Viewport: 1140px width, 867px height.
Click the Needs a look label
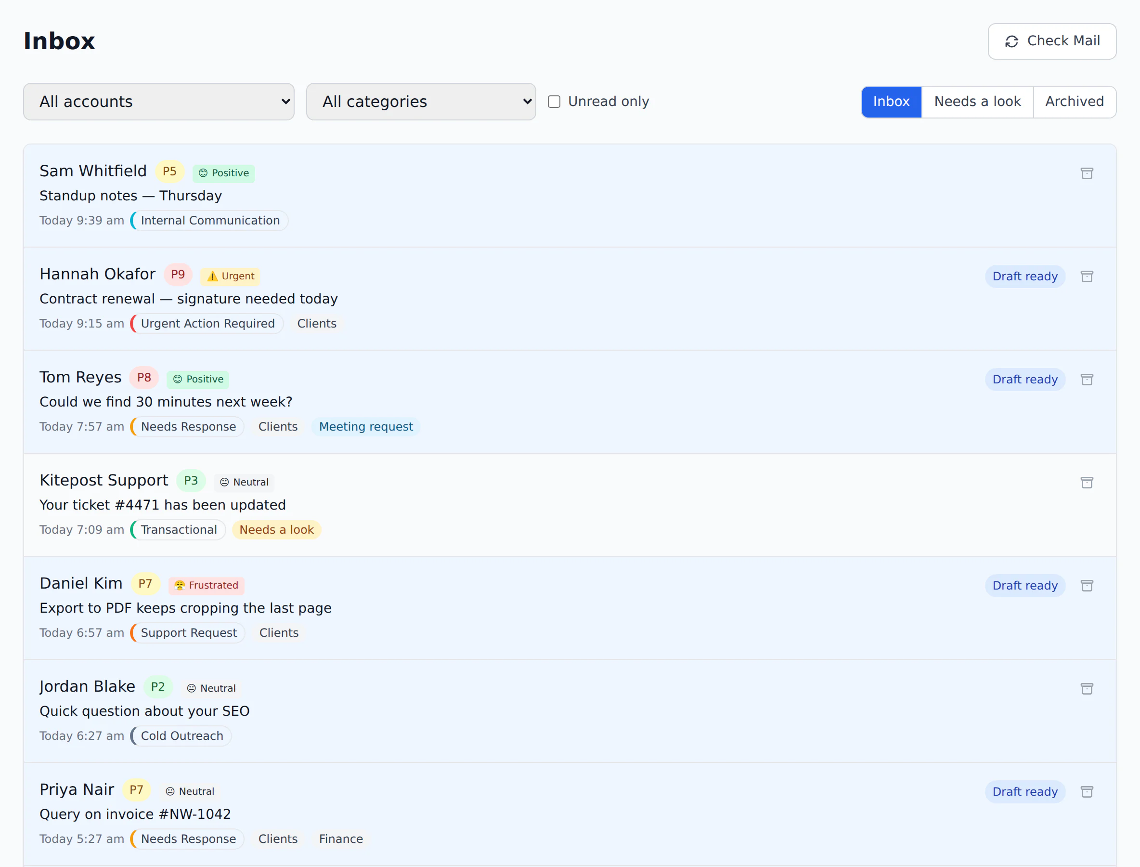276,530
